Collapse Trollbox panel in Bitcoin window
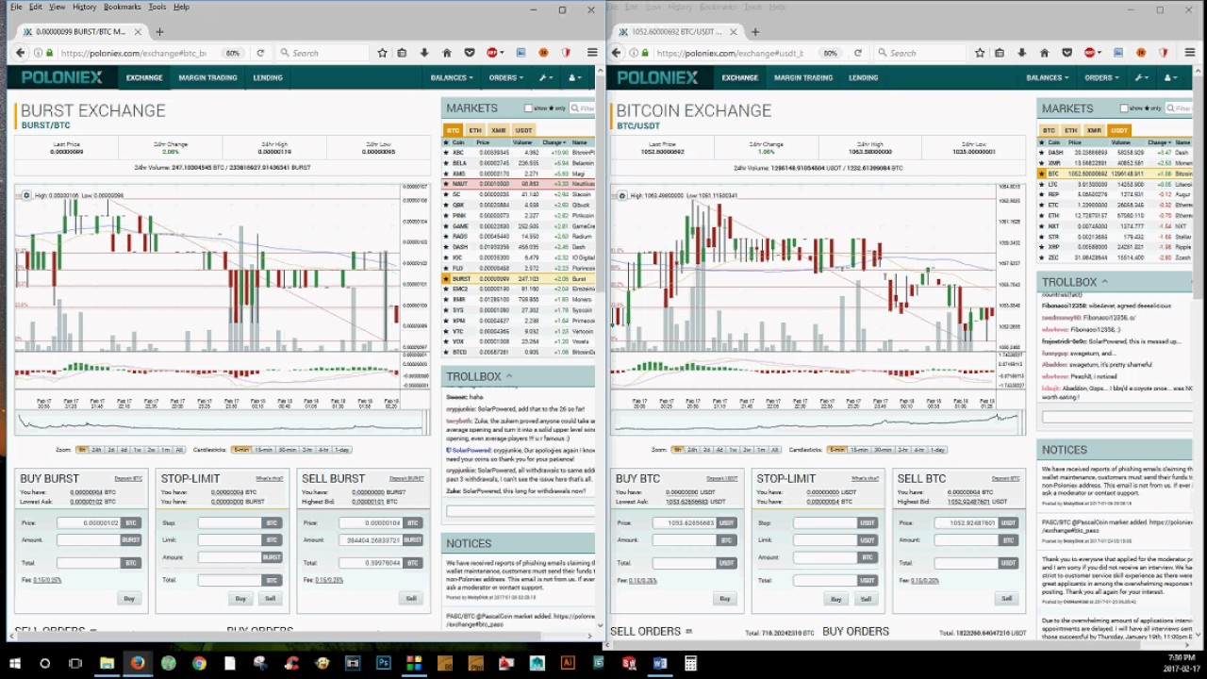The width and height of the screenshot is (1207, 679). coord(1104,282)
